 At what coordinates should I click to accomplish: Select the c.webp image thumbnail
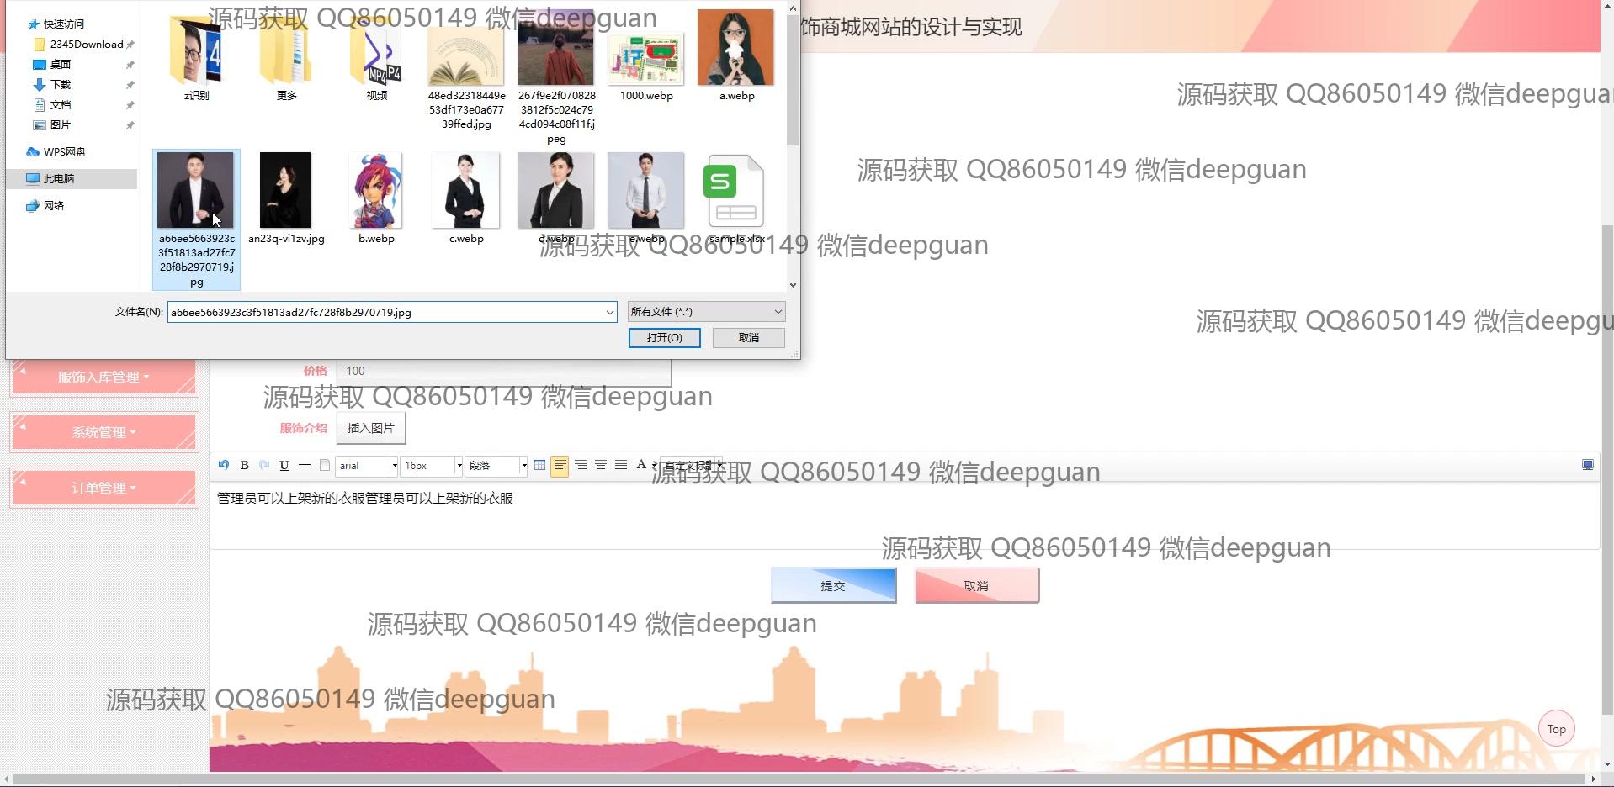coord(466,192)
